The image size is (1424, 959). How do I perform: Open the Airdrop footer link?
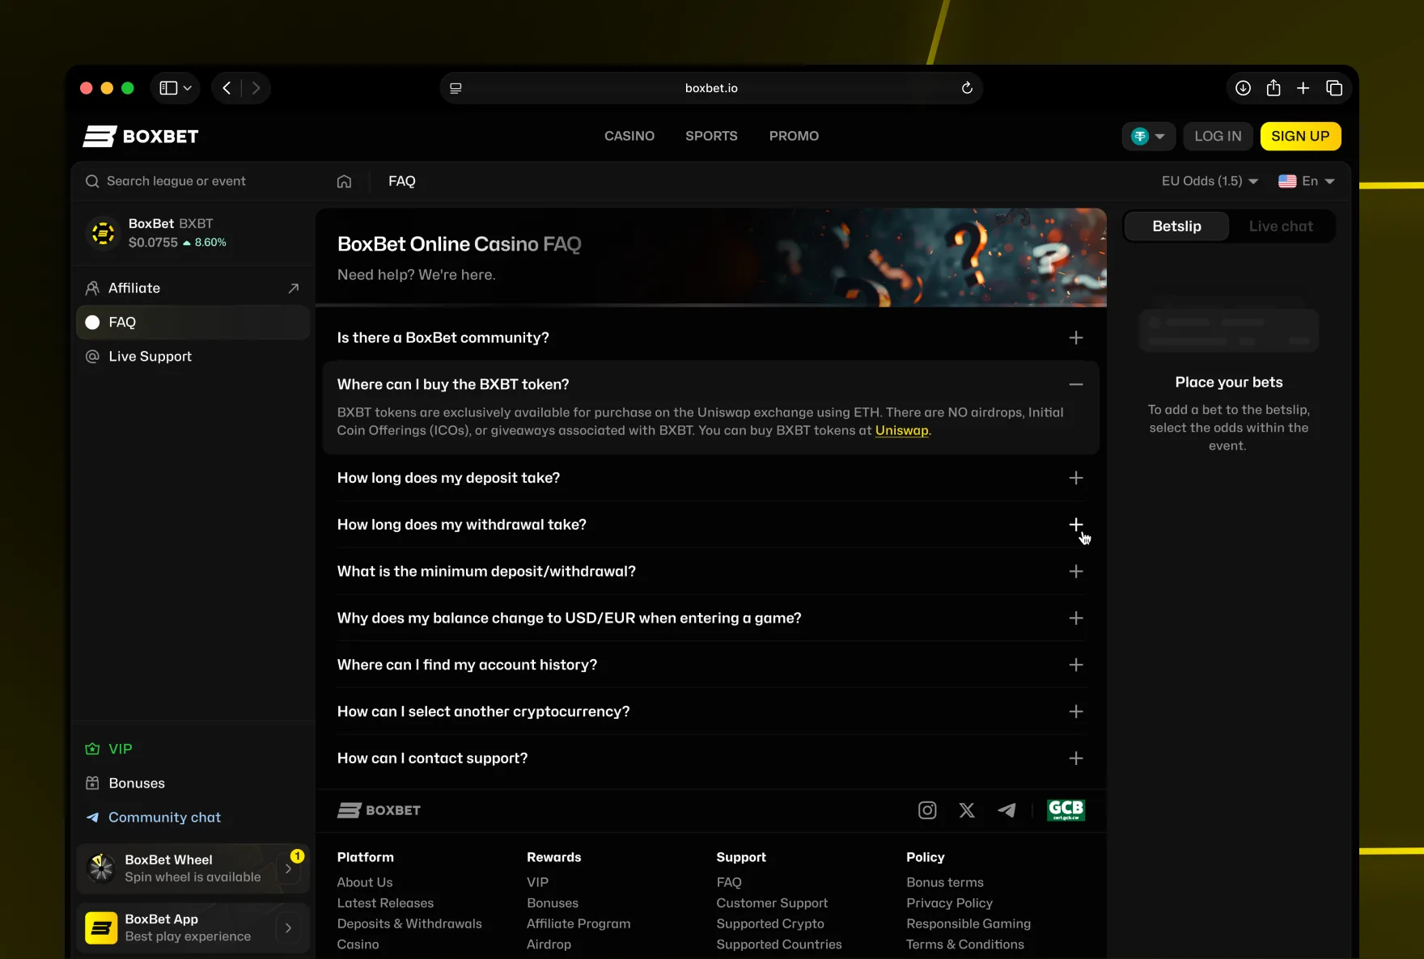pos(549,944)
